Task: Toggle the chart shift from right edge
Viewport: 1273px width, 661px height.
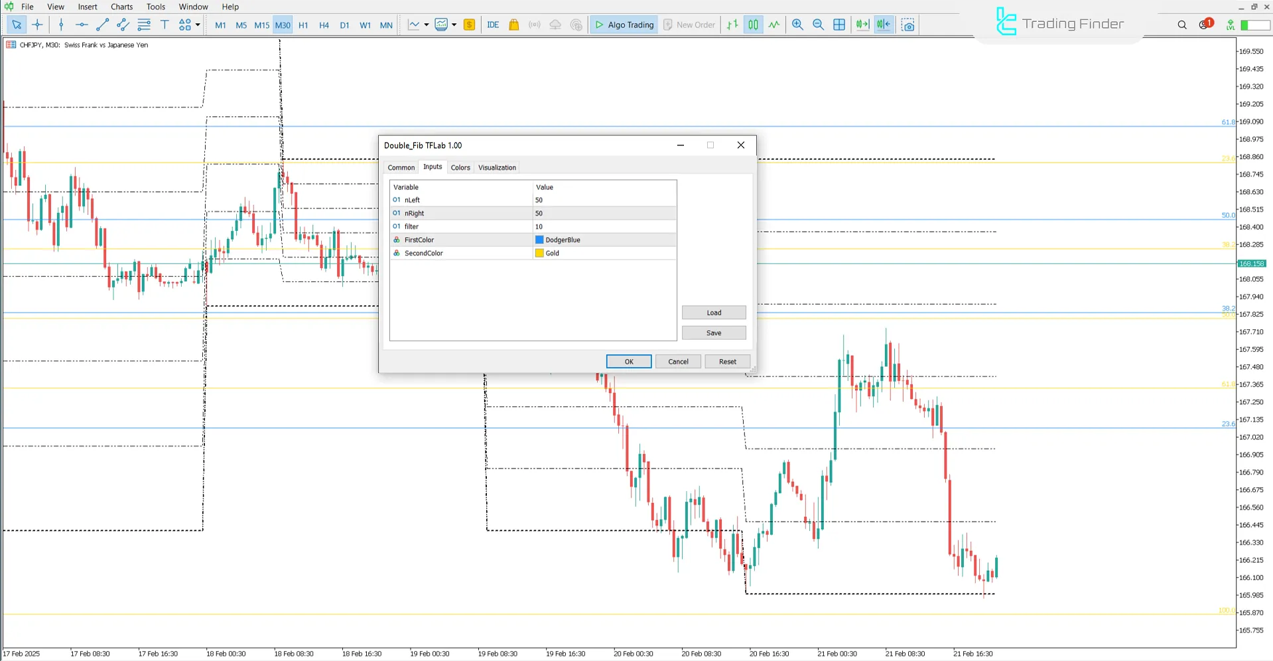Action: pyautogui.click(x=884, y=25)
